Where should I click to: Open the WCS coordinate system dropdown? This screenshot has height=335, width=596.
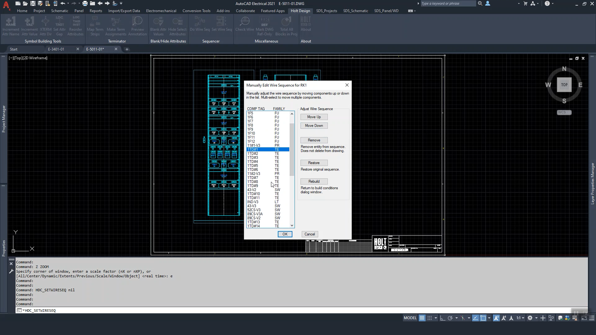564,112
